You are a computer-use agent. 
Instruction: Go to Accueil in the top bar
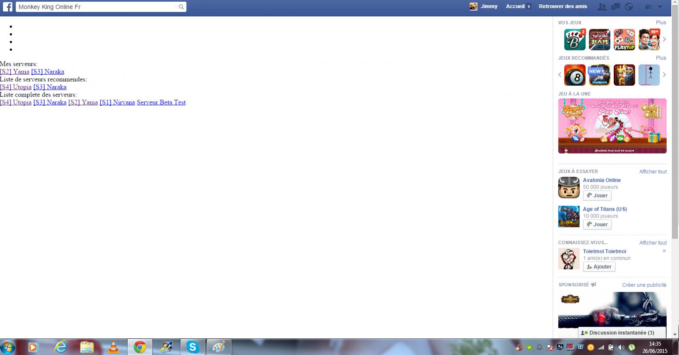pos(515,6)
